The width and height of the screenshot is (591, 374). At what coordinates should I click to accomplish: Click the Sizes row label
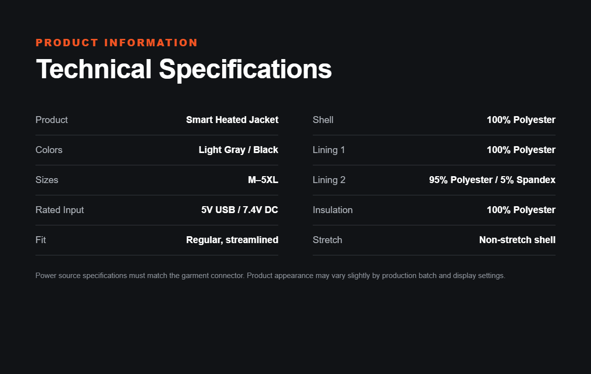pos(47,180)
